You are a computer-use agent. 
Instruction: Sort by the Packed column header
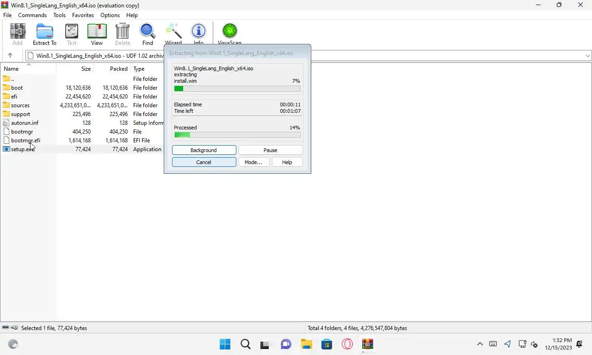(x=112, y=68)
